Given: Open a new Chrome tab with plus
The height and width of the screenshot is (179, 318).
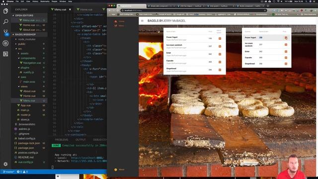Looking at the screenshot, I should pos(268,6).
